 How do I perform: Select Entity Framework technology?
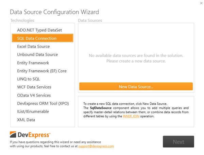(x=33, y=63)
